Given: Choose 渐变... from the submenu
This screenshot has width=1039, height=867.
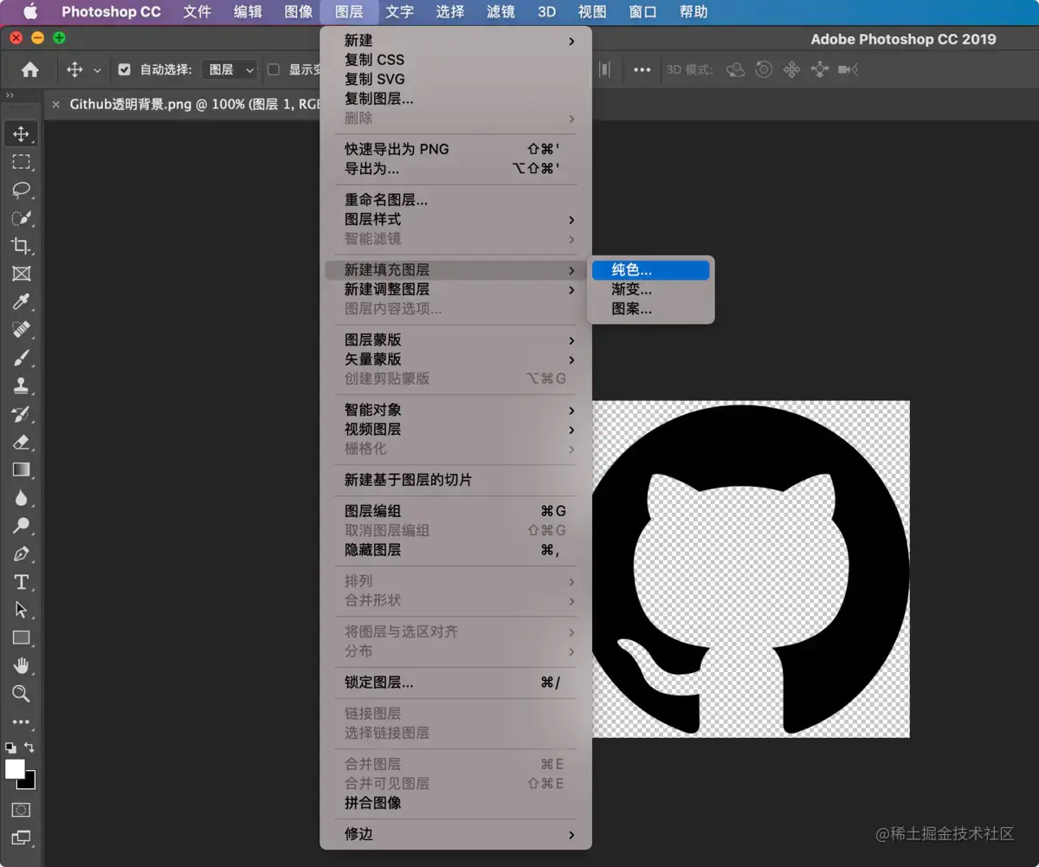Looking at the screenshot, I should (x=650, y=289).
